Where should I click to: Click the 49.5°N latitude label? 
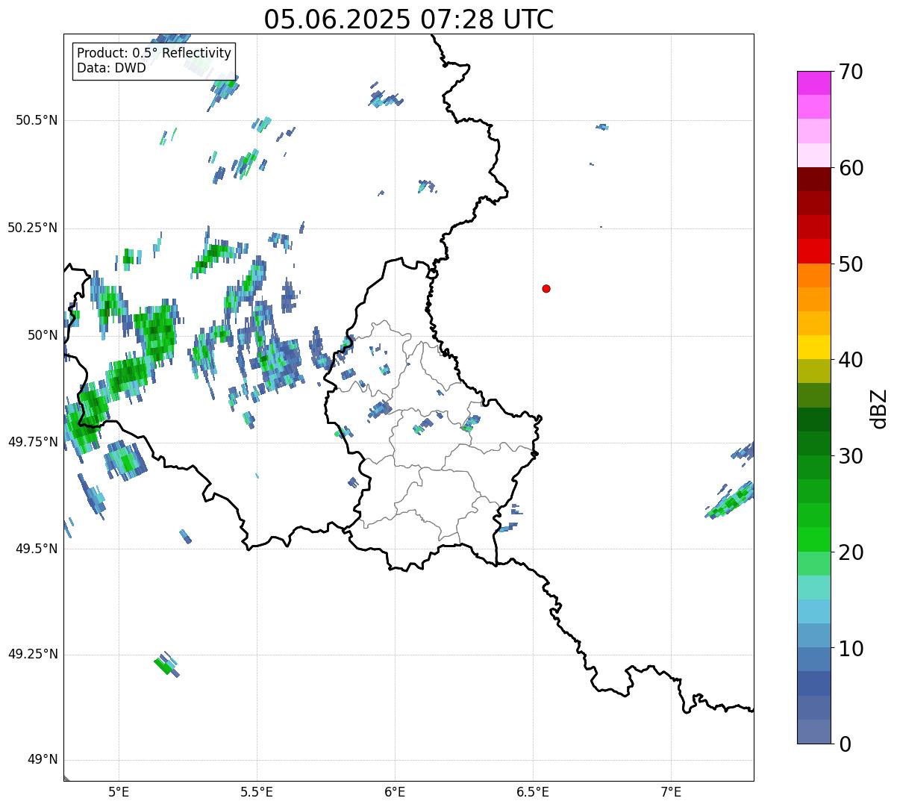tap(37, 549)
